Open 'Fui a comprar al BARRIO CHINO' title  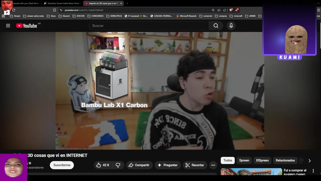point(295,172)
